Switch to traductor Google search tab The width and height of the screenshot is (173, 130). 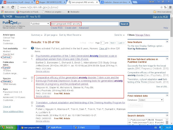tap(116, 2)
